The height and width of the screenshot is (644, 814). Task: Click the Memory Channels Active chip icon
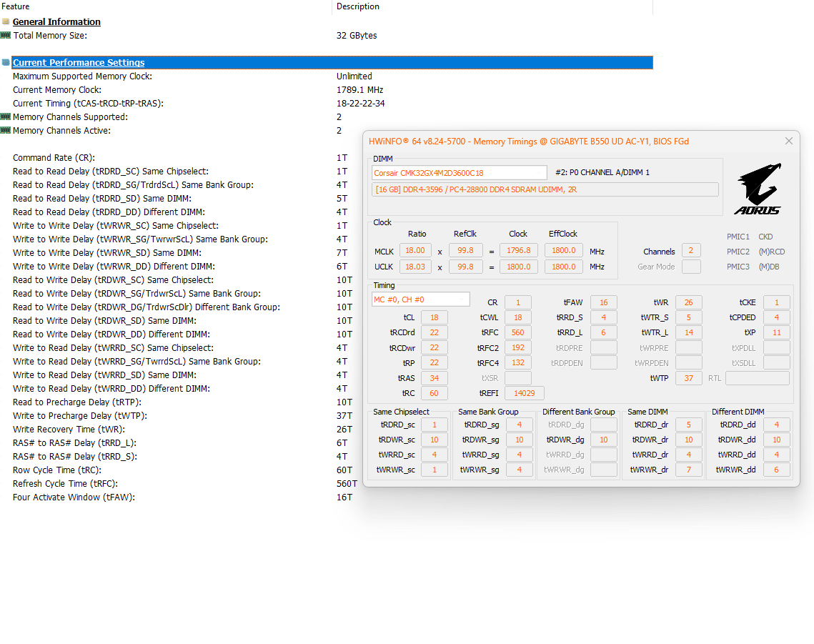[6, 130]
